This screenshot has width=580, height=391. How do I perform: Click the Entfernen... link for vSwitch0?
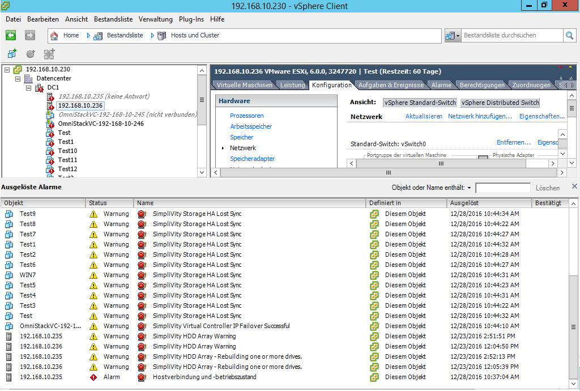[513, 142]
